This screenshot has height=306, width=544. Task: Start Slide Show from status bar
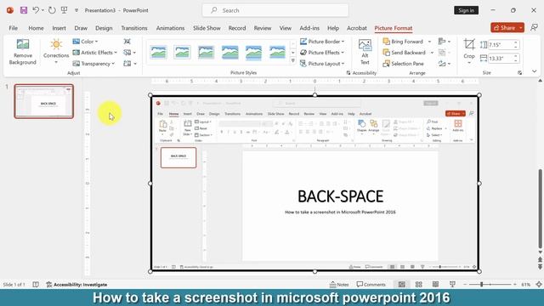[452, 285]
